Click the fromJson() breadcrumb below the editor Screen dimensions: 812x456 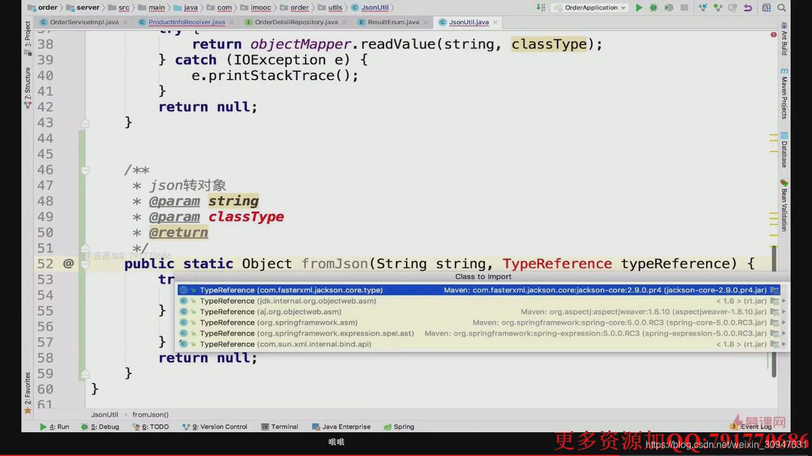point(150,414)
